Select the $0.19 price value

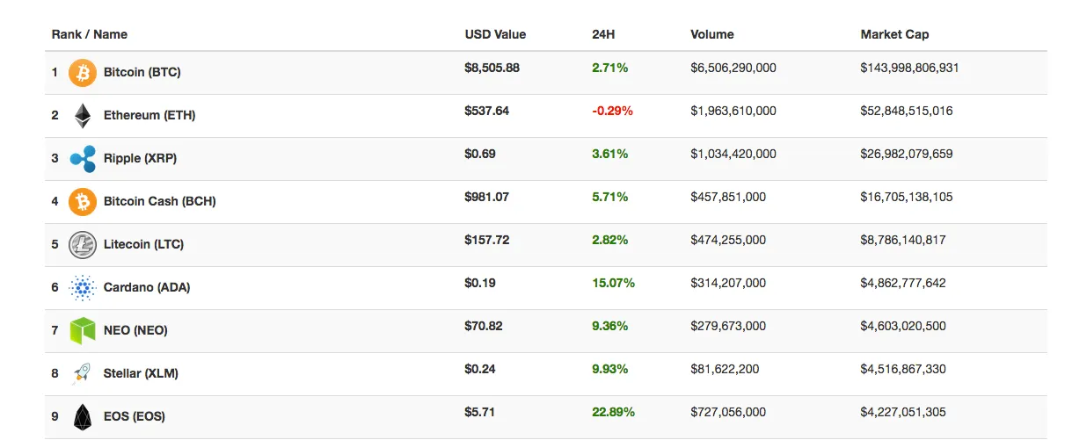pos(480,283)
